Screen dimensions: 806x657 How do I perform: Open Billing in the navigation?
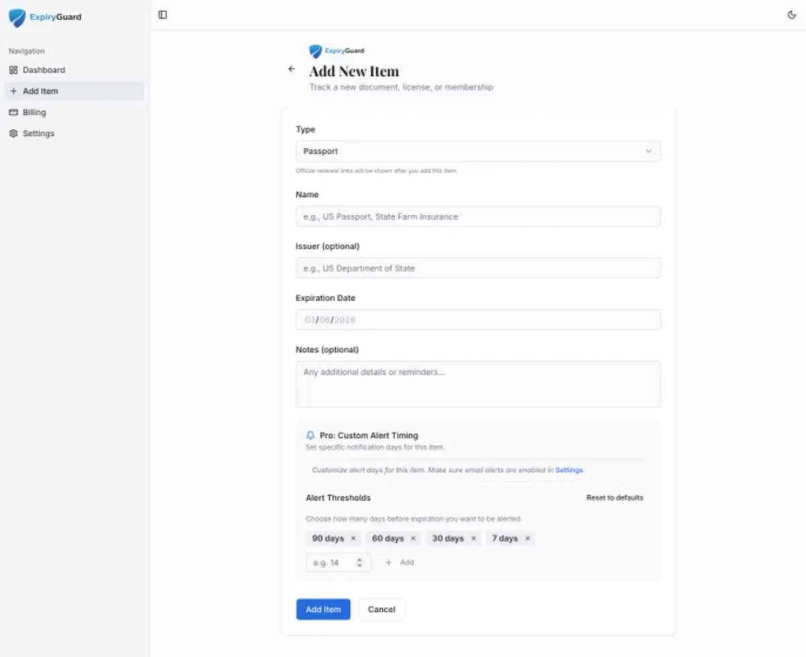tap(74, 112)
